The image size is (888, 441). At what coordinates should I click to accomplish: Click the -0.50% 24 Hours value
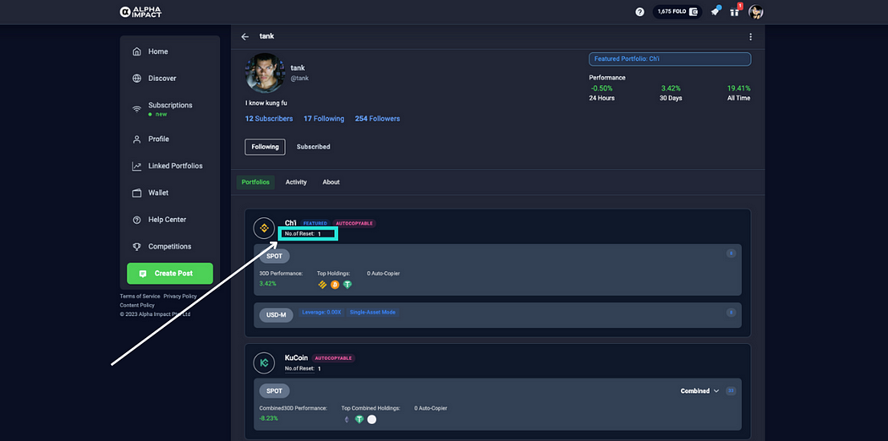tap(601, 89)
